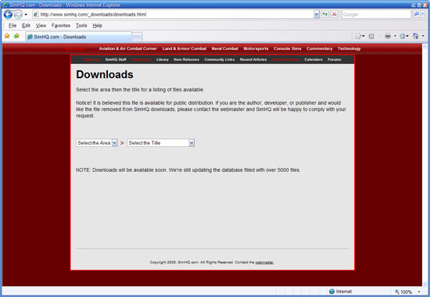
Task: Click the Add to Favorites star-plus icon
Action: [16, 36]
